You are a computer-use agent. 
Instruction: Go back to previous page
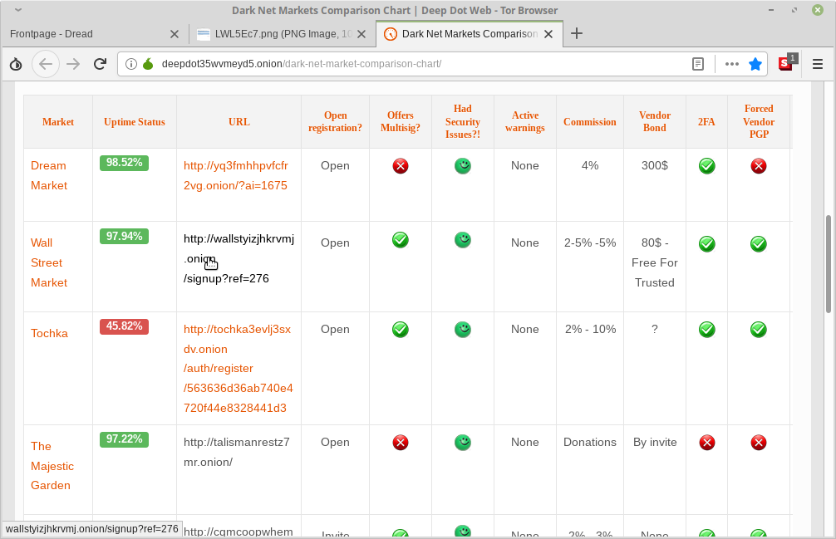pos(46,65)
